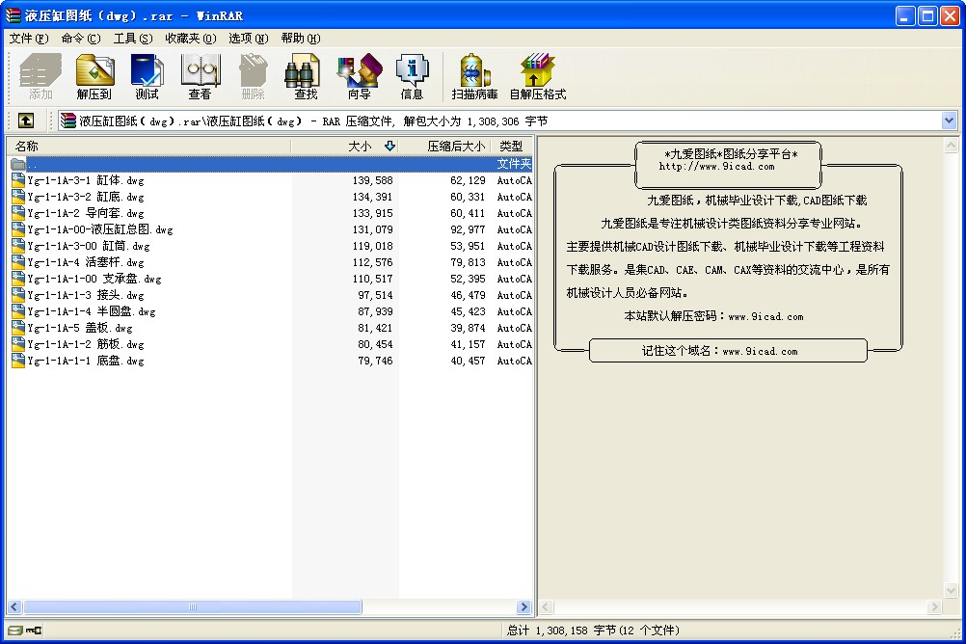Launch the 向导 (Wizard) toolbar icon
This screenshot has width=966, height=644.
point(360,76)
